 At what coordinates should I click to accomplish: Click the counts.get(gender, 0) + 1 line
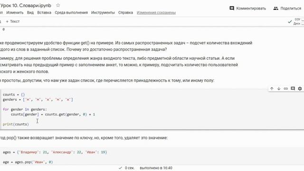[x=53, y=114]
